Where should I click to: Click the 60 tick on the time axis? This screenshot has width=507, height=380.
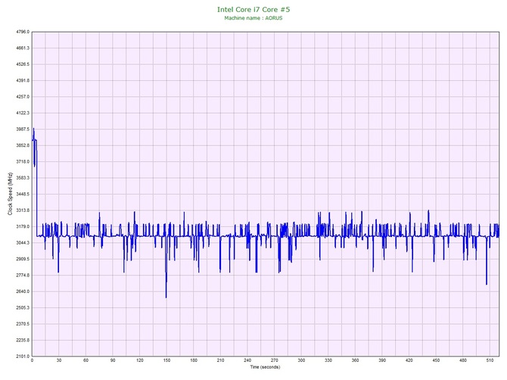pyautogui.click(x=86, y=360)
